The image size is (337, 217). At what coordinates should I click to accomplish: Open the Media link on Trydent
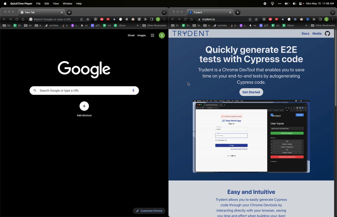(317, 33)
